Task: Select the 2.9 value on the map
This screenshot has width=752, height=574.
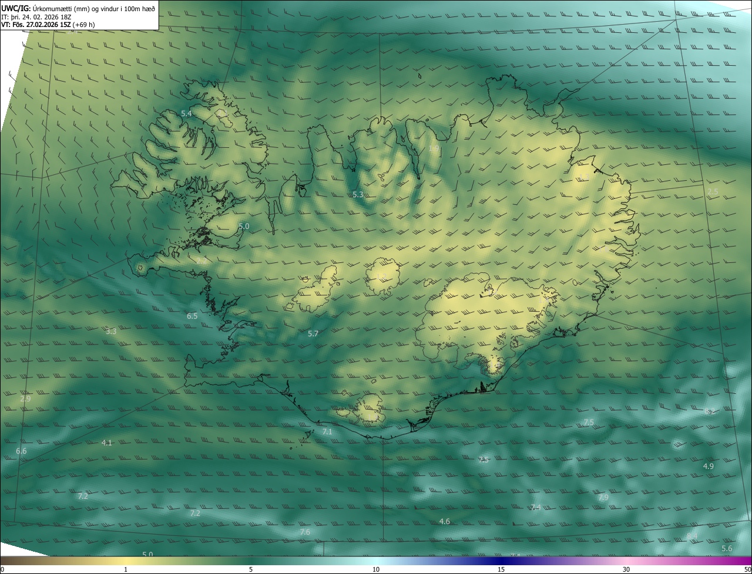Action: 25,399
